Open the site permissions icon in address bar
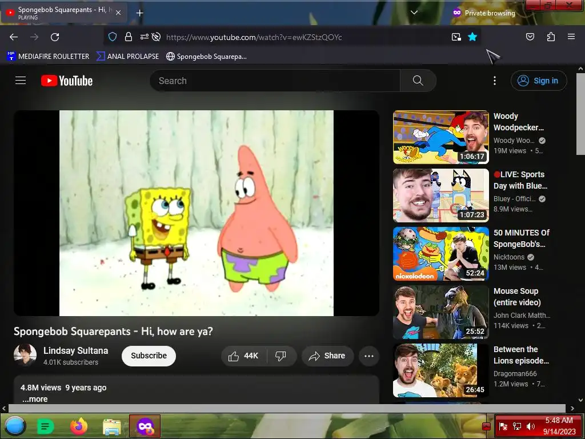 [144, 37]
